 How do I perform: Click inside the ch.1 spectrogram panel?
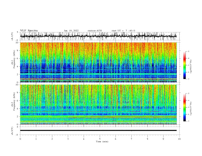tap(98, 62)
